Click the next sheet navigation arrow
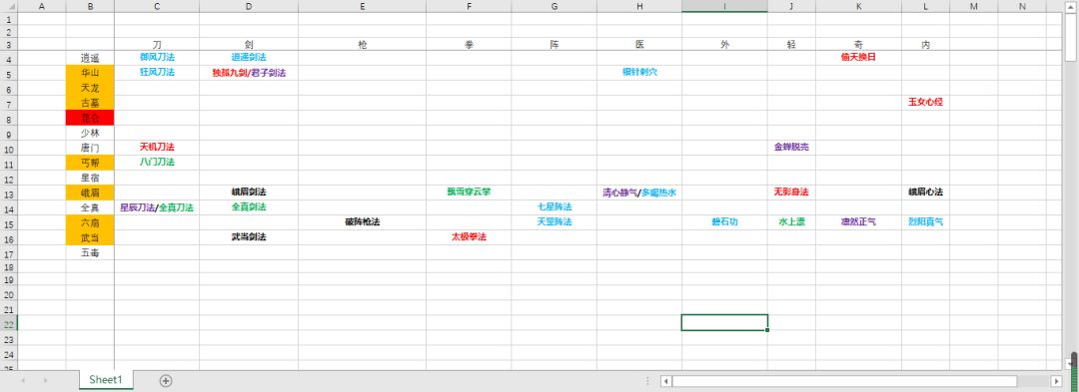 coord(45,381)
